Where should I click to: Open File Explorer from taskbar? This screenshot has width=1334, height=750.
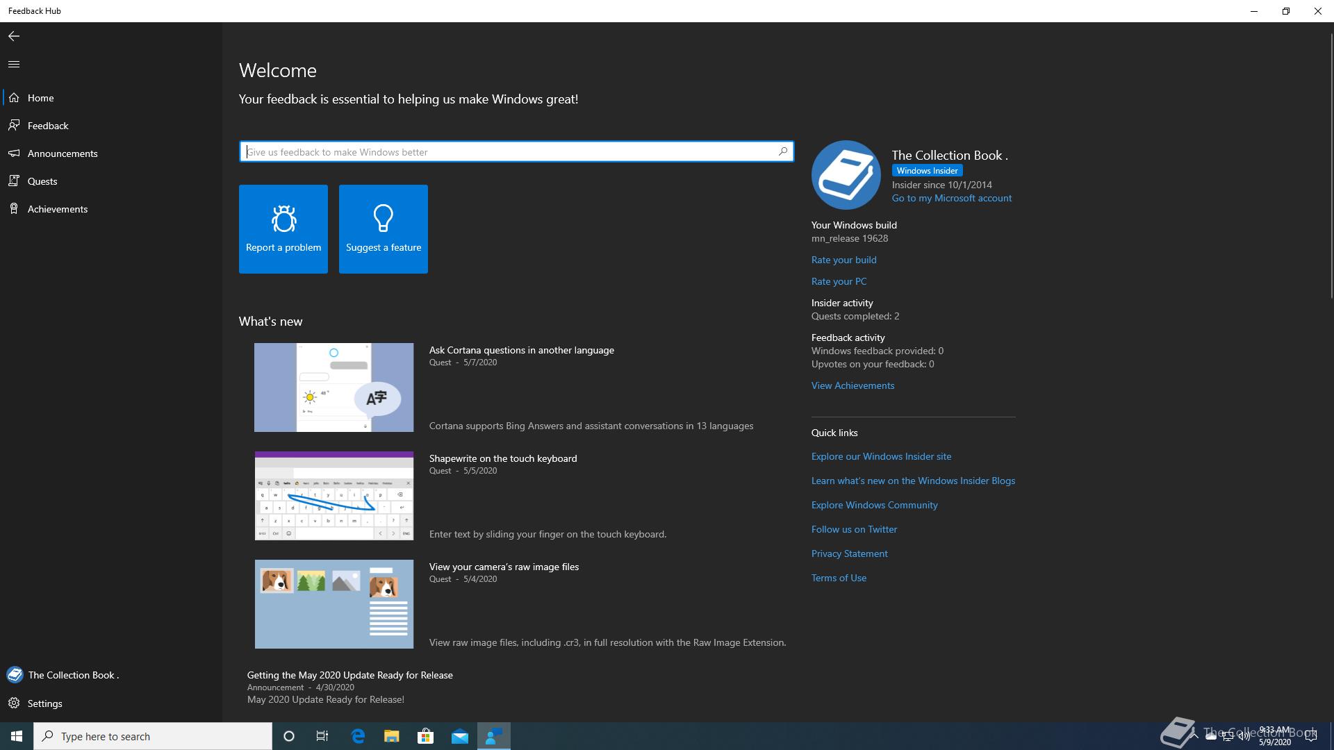pyautogui.click(x=392, y=736)
